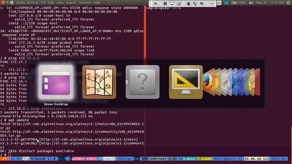292x164 pixels.
Task: Switch to the Byobu folding-screen application icon
Action: [99, 82]
